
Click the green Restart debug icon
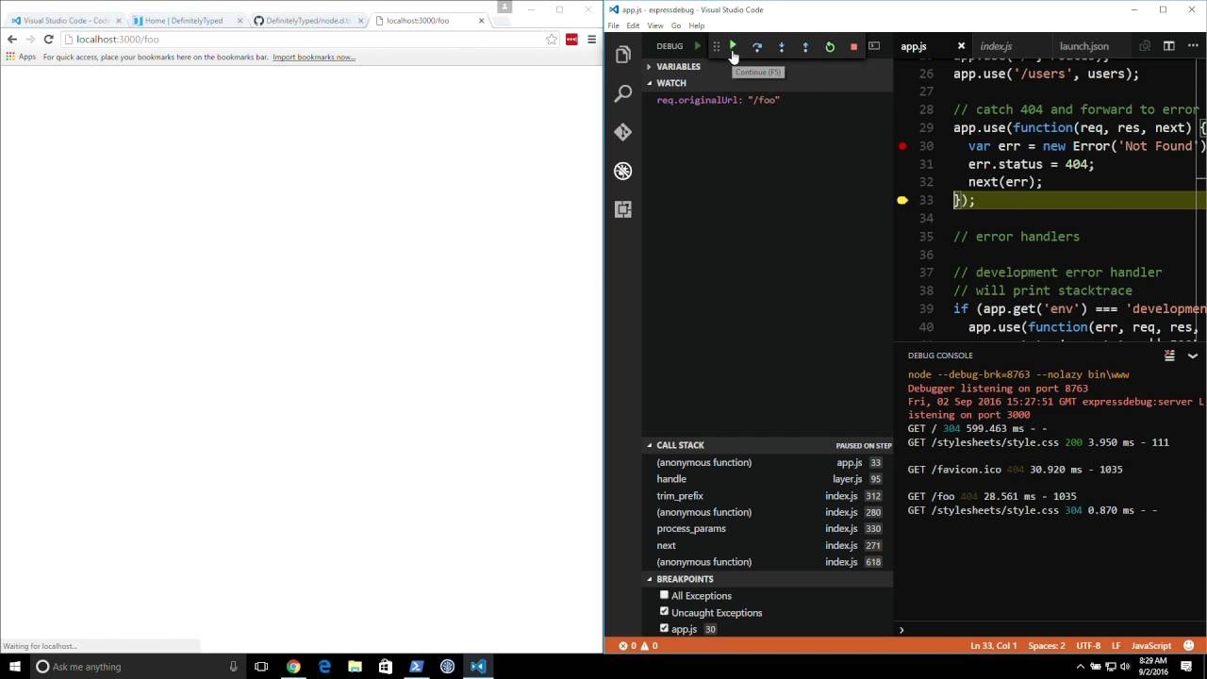point(830,46)
